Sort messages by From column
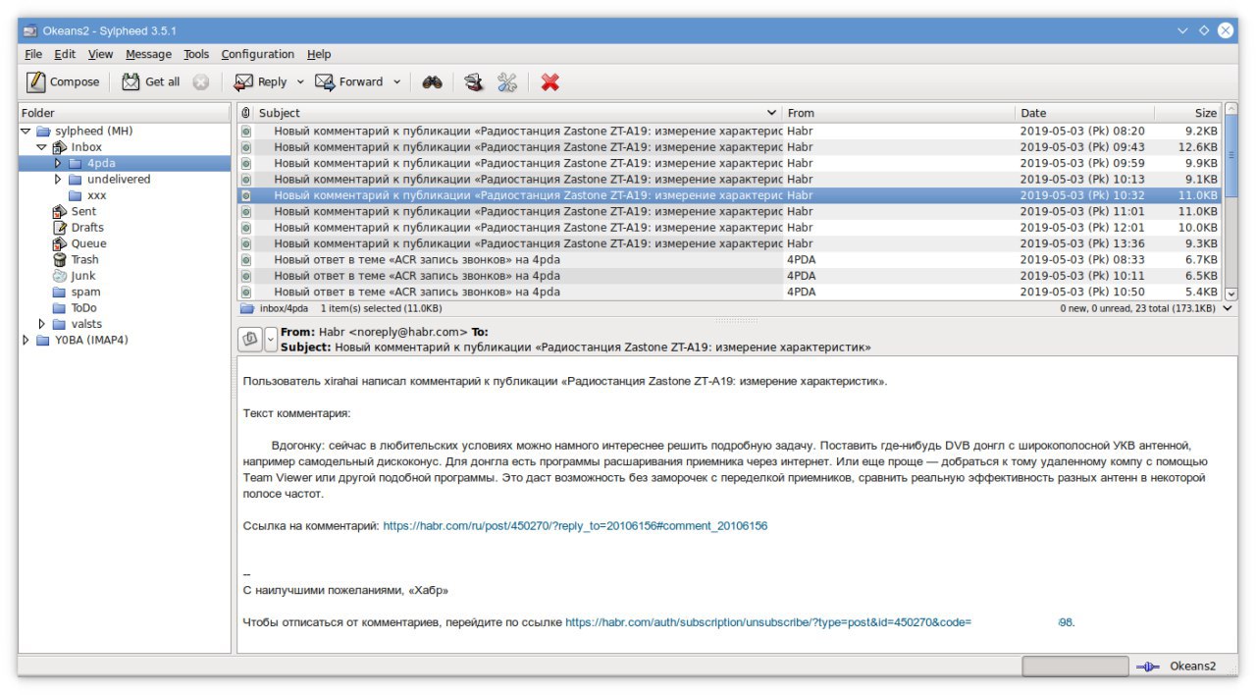1256x695 pixels. click(899, 113)
